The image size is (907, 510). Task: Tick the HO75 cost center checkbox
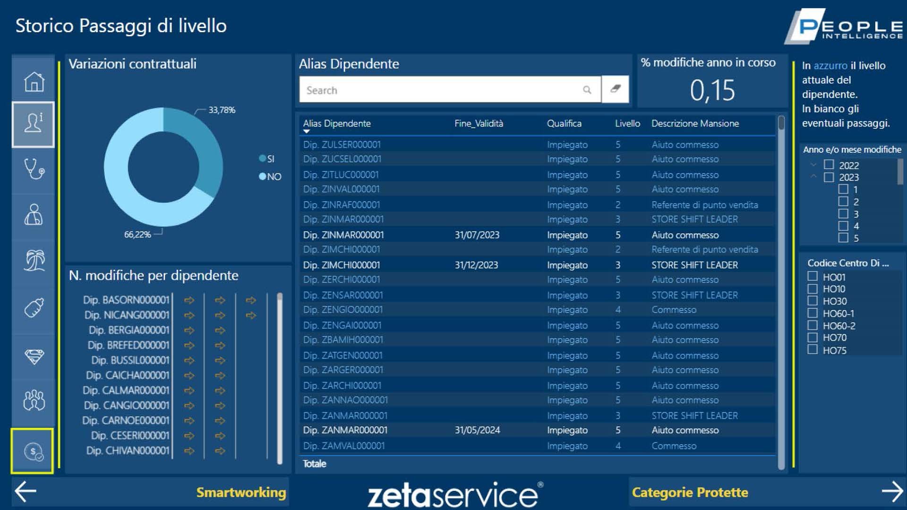click(813, 349)
